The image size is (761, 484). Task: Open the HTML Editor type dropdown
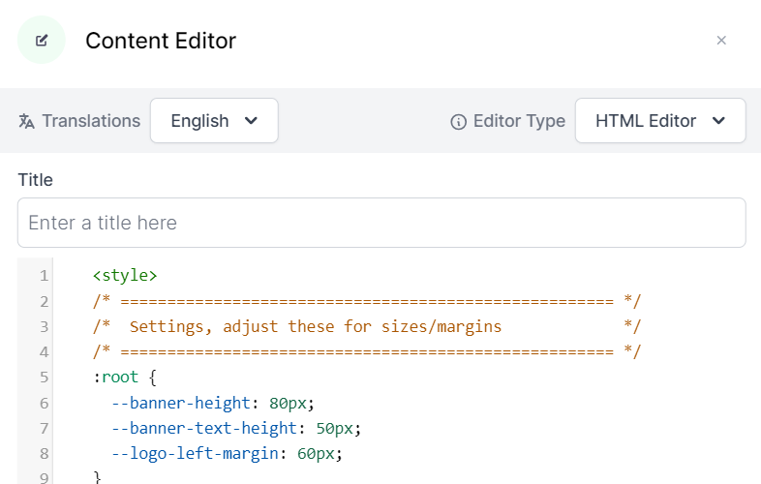660,121
